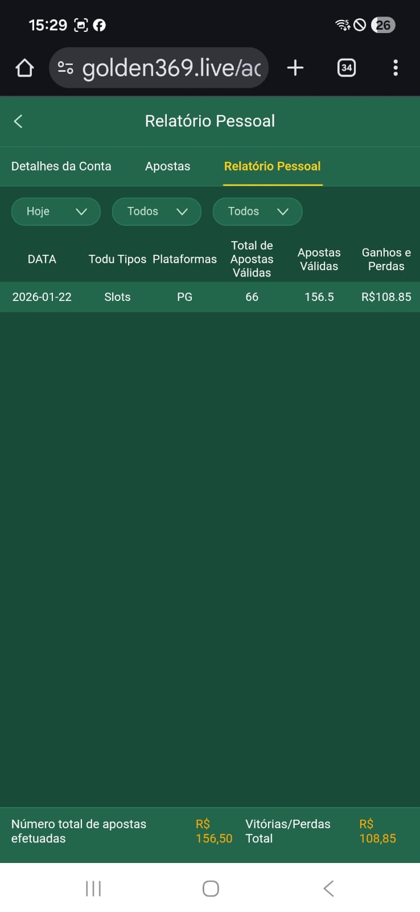Tap the Vitórias/Perdas Total R$ 108,85 amount
Screen dimensions: 420x912
pyautogui.click(x=377, y=832)
